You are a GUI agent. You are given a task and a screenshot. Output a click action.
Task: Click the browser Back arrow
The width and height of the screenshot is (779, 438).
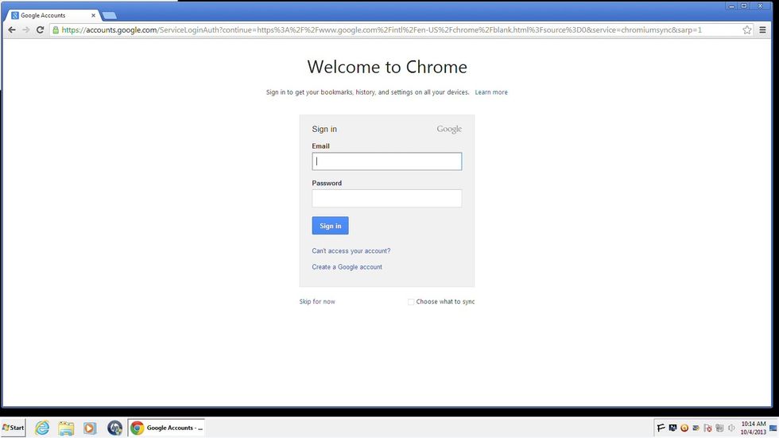pyautogui.click(x=12, y=29)
